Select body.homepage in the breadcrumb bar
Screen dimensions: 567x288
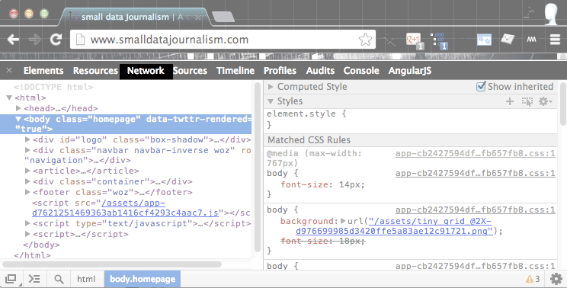coord(142,279)
